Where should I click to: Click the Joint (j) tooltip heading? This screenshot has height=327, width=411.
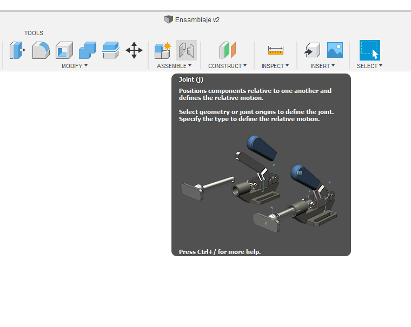[191, 79]
